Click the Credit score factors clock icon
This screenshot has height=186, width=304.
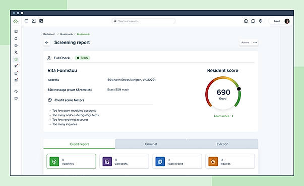point(50,100)
